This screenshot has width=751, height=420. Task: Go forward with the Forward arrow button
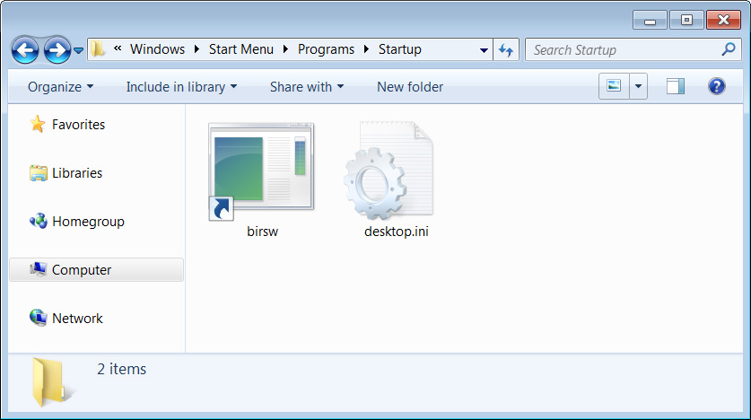[x=57, y=49]
